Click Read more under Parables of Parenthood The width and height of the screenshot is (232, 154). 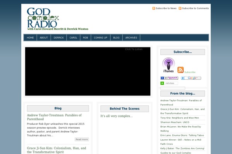point(82,139)
